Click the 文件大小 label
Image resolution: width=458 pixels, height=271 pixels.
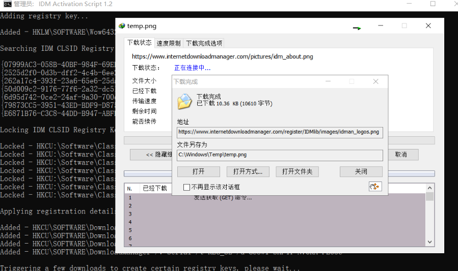coord(144,81)
